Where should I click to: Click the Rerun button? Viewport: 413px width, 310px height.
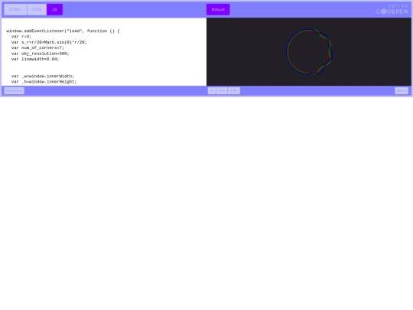click(402, 90)
